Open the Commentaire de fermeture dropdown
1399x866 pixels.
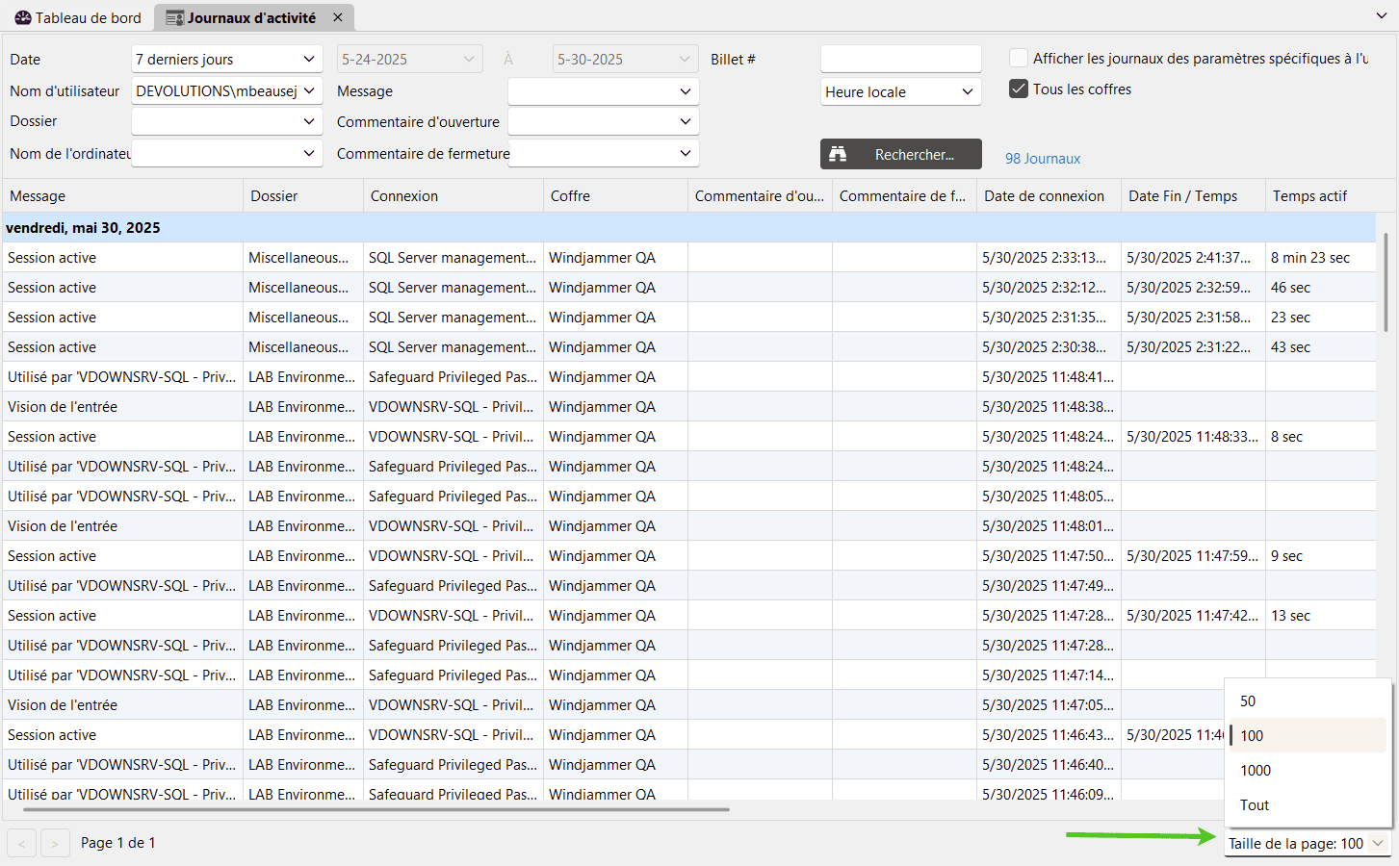point(685,153)
